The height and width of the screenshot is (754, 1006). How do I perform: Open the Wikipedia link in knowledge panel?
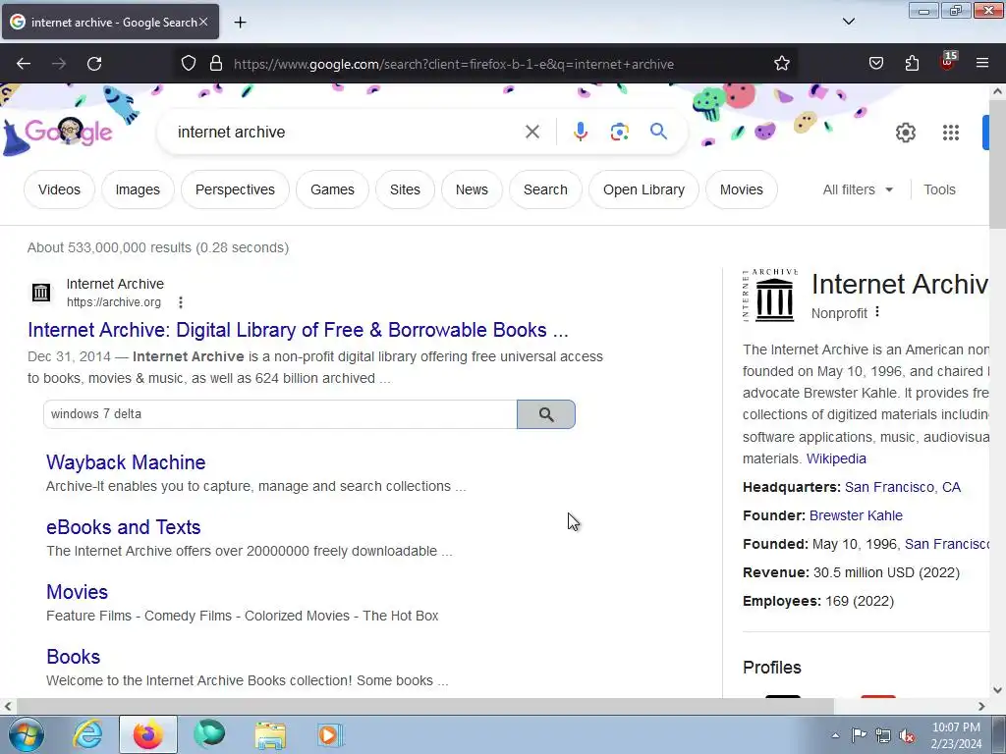point(836,458)
